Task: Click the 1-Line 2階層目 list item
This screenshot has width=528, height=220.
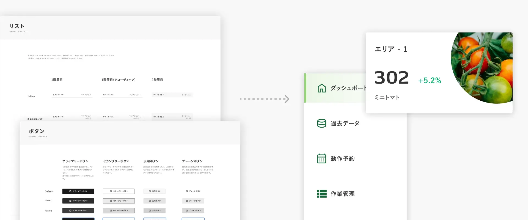Action: (x=172, y=95)
